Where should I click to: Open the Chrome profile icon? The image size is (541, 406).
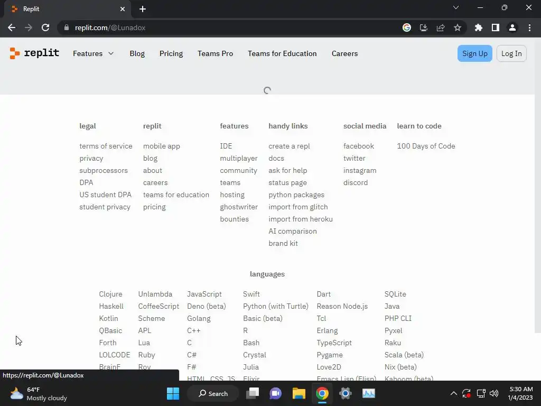point(512,27)
